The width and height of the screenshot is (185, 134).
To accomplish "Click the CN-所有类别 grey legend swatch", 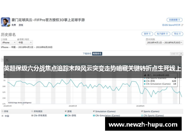I will click(x=32, y=115).
